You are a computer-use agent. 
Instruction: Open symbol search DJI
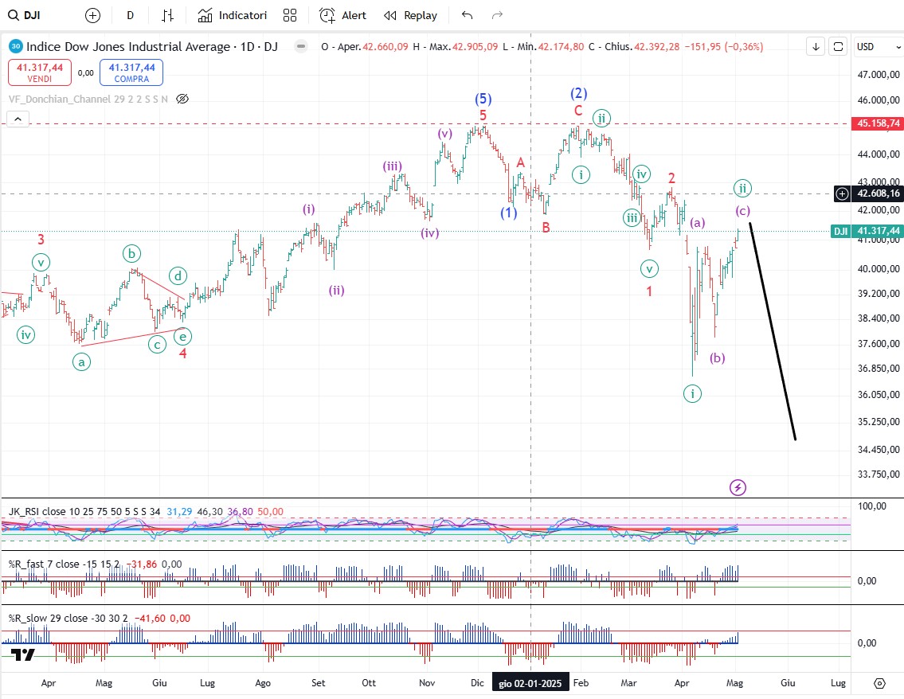click(24, 16)
